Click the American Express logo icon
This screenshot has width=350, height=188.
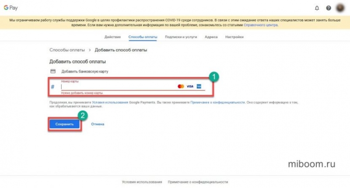click(199, 86)
